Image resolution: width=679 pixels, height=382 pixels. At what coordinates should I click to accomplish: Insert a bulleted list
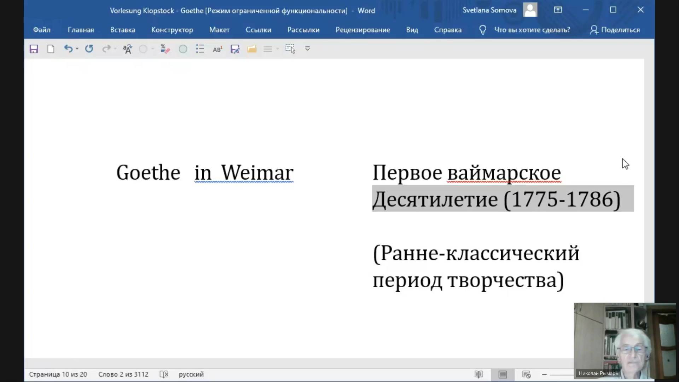[x=200, y=49]
